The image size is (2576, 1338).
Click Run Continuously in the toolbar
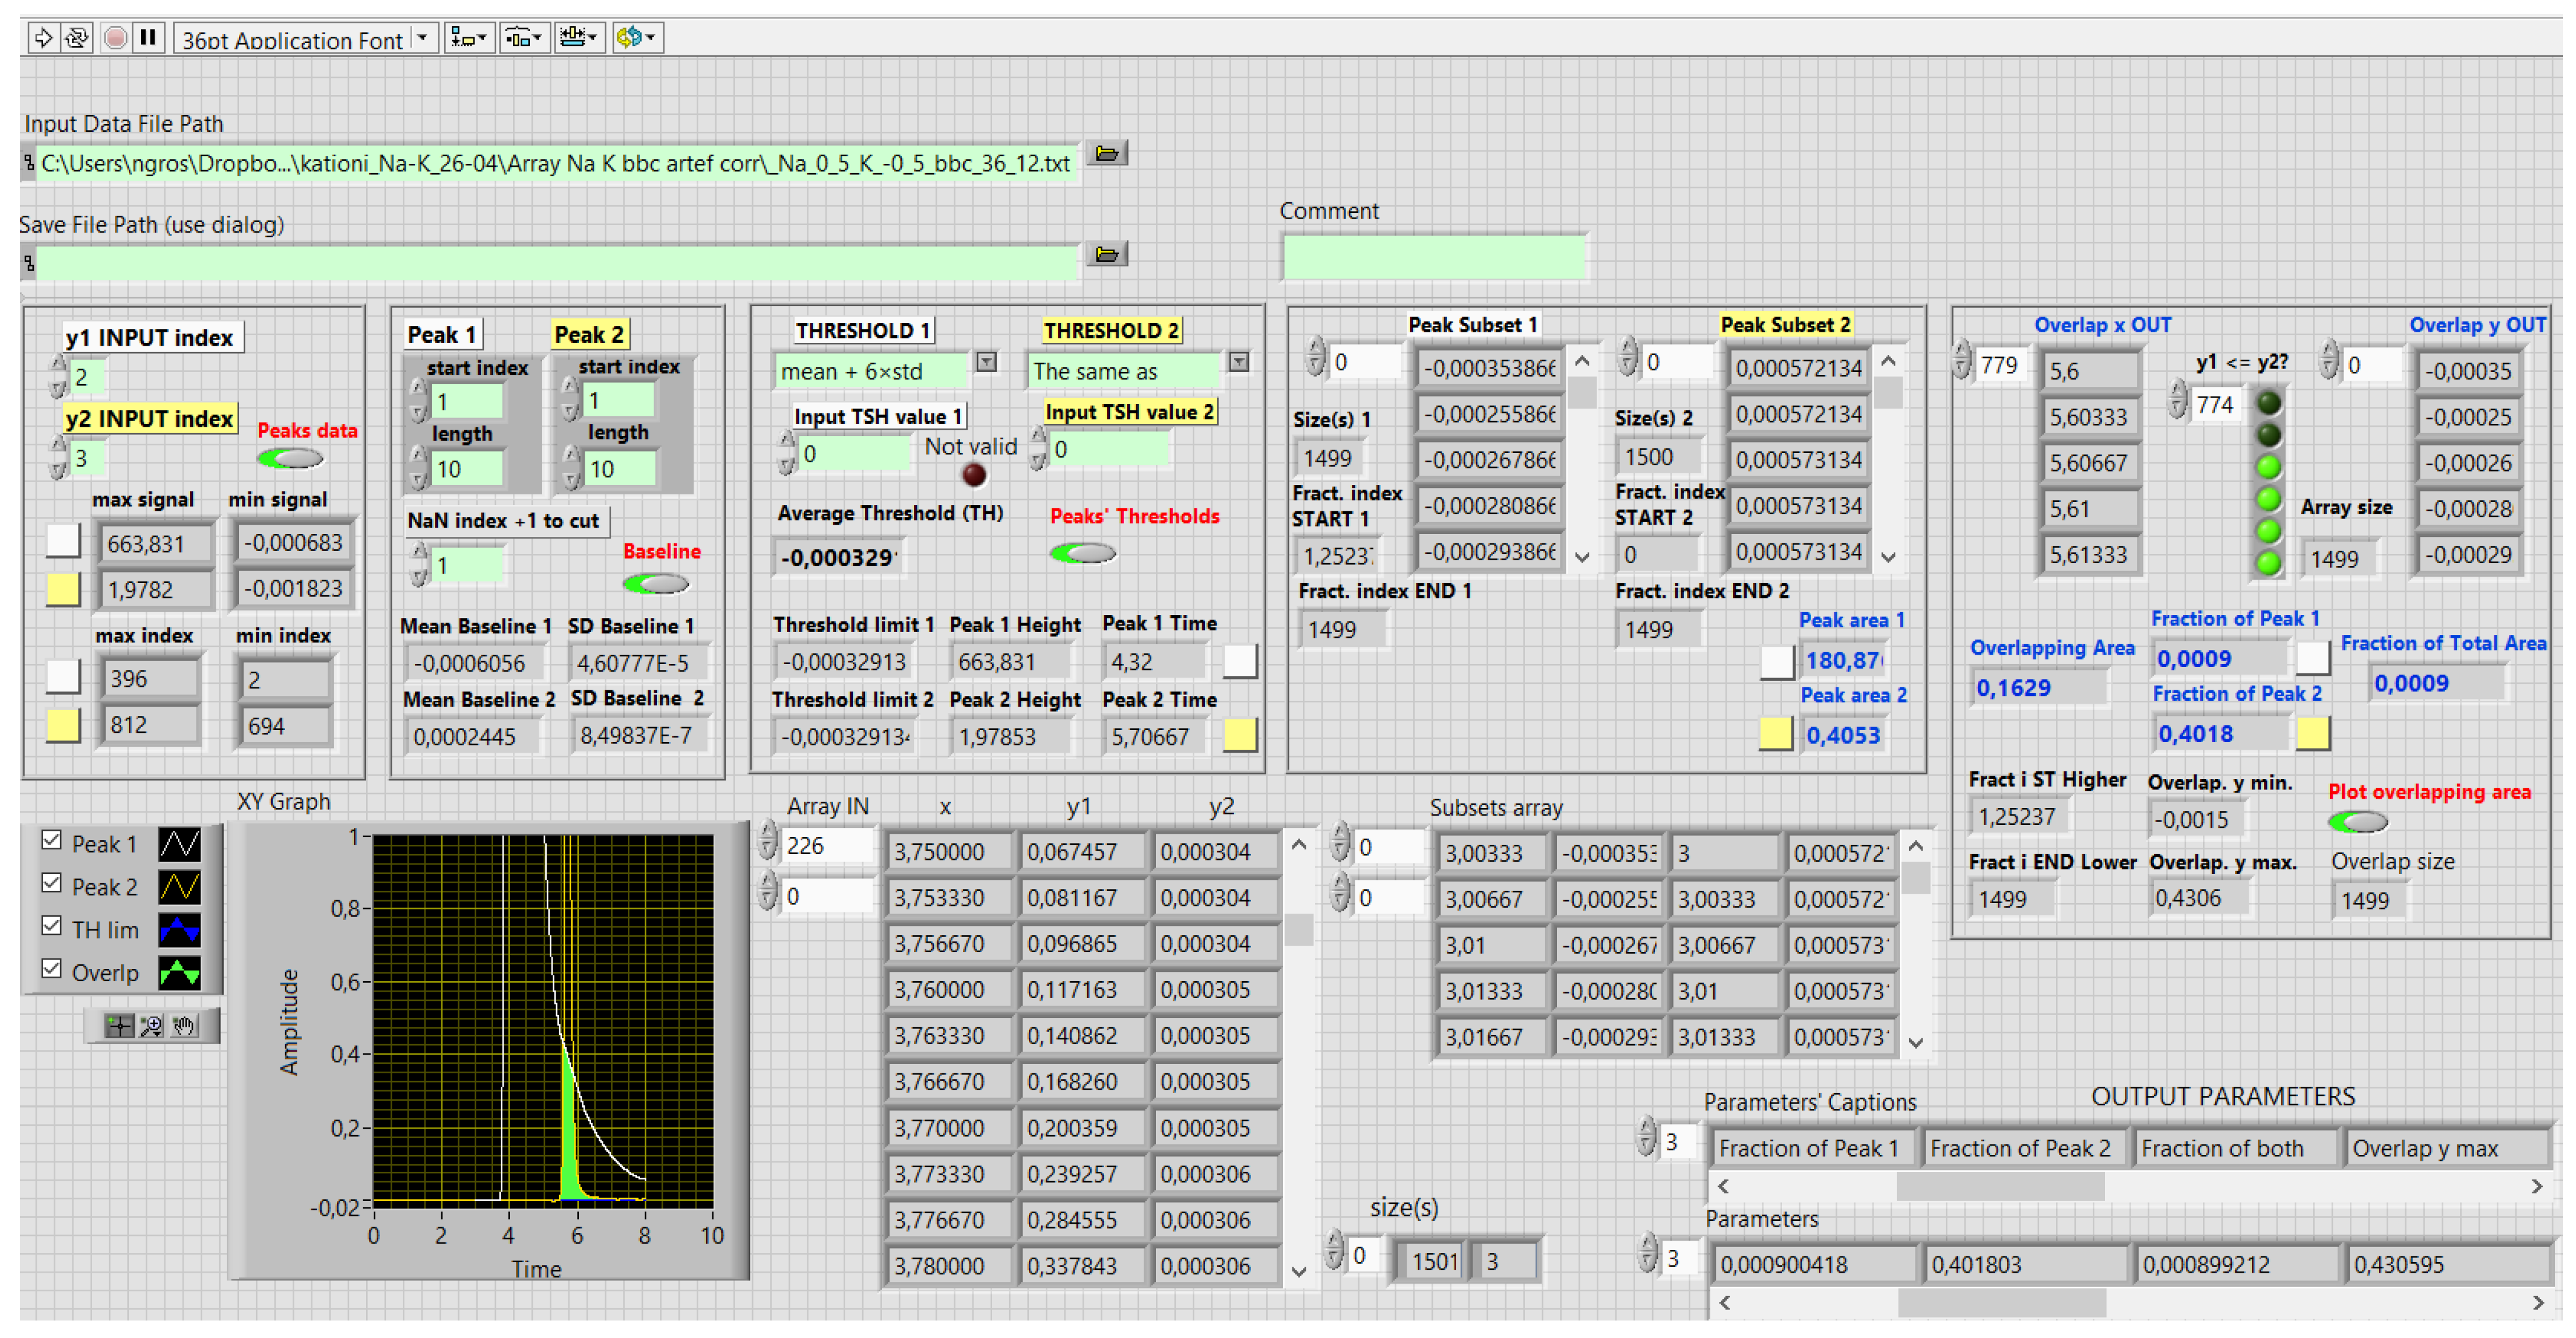coord(77,38)
